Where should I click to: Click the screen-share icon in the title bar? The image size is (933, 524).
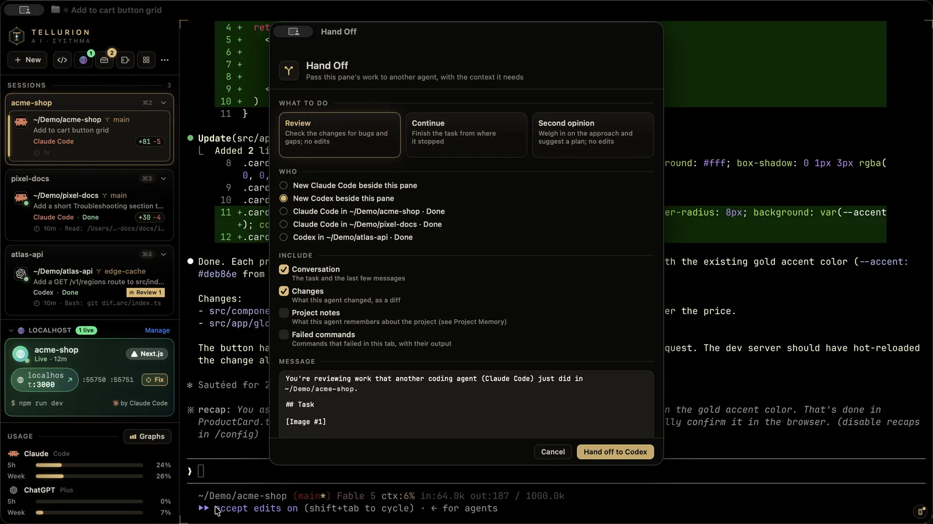tap(24, 10)
